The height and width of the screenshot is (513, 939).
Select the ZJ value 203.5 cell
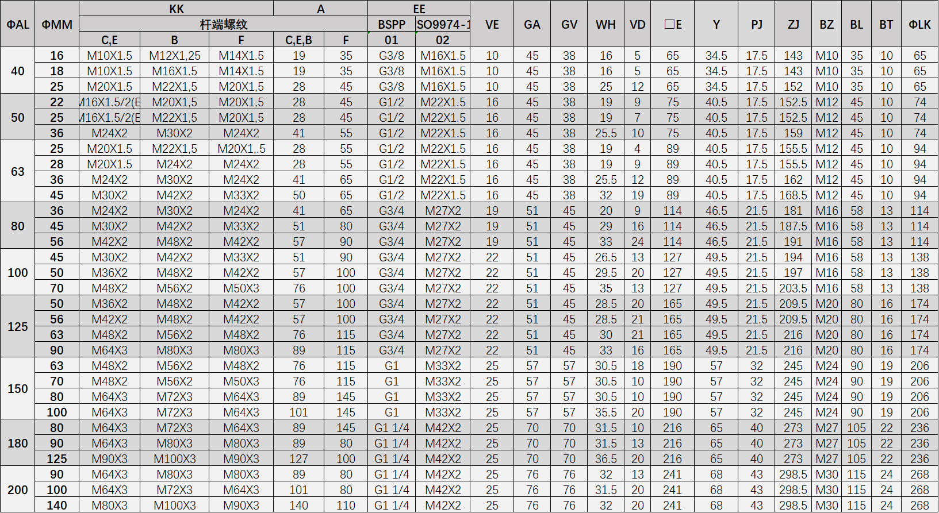(x=793, y=288)
